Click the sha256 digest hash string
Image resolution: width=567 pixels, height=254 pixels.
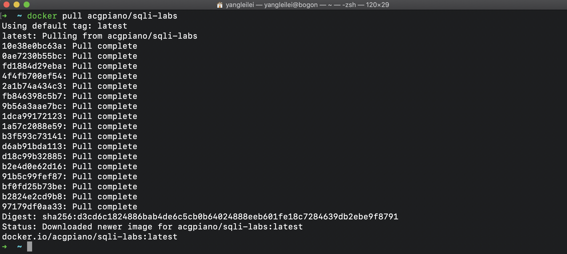220,217
